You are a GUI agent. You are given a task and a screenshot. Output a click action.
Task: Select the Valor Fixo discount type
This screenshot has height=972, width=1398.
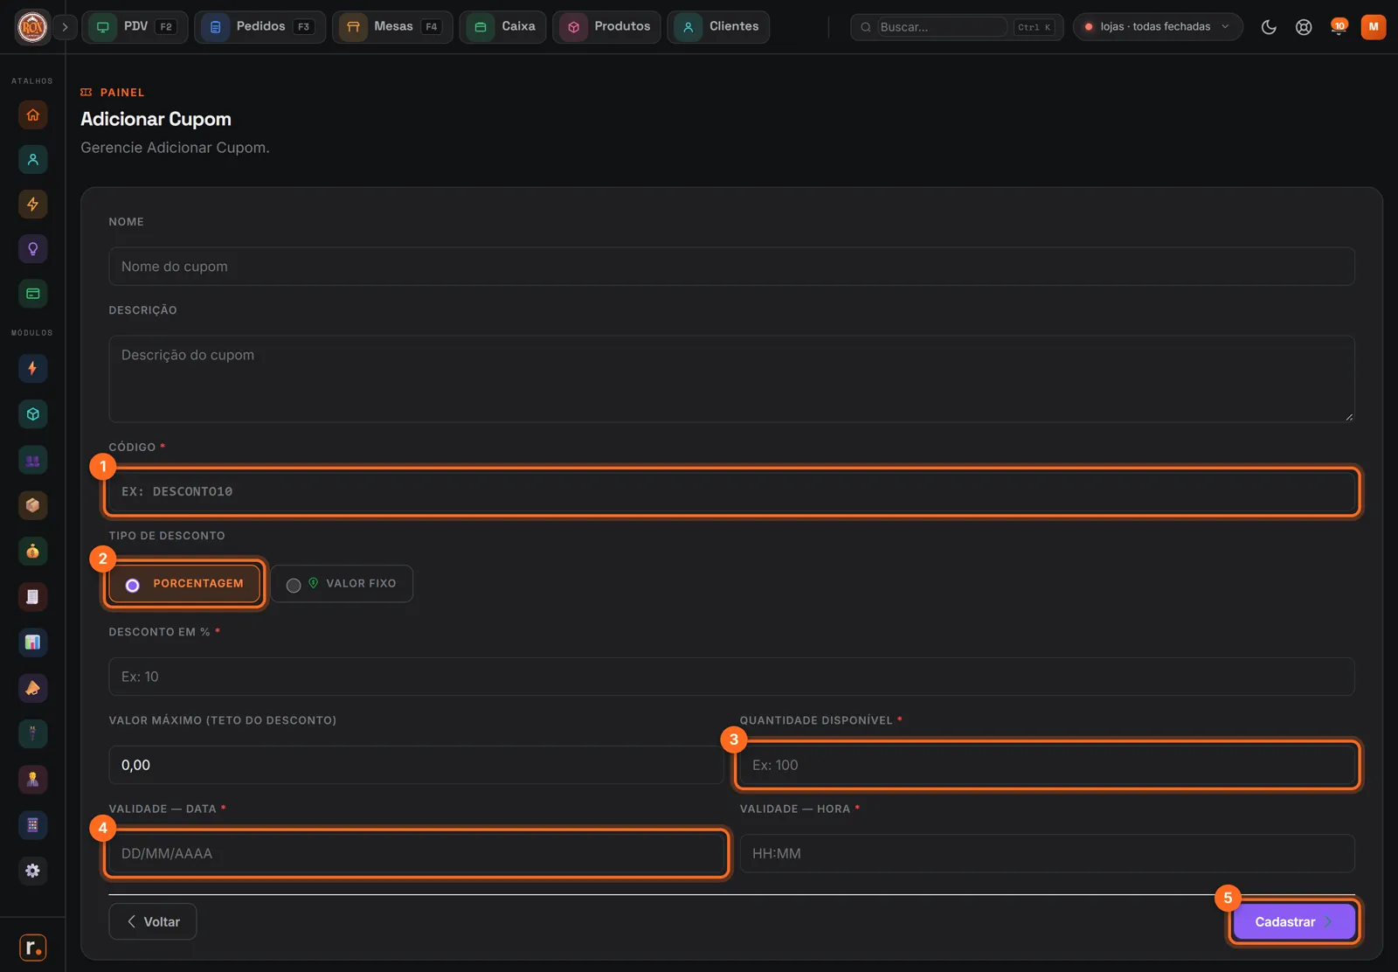(342, 584)
